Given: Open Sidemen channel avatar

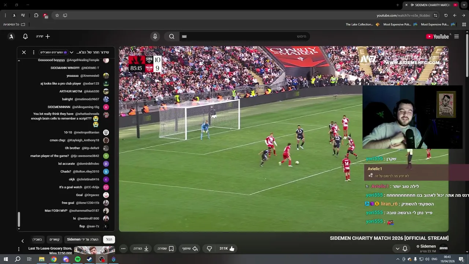Looking at the screenshot, I should [444, 248].
